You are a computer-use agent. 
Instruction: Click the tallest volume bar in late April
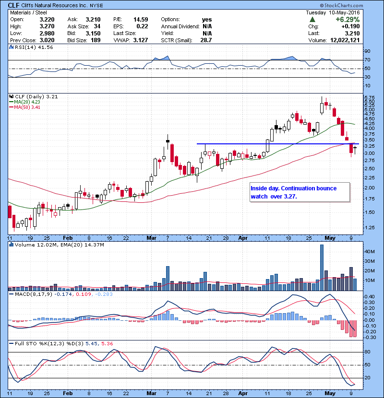click(x=322, y=268)
